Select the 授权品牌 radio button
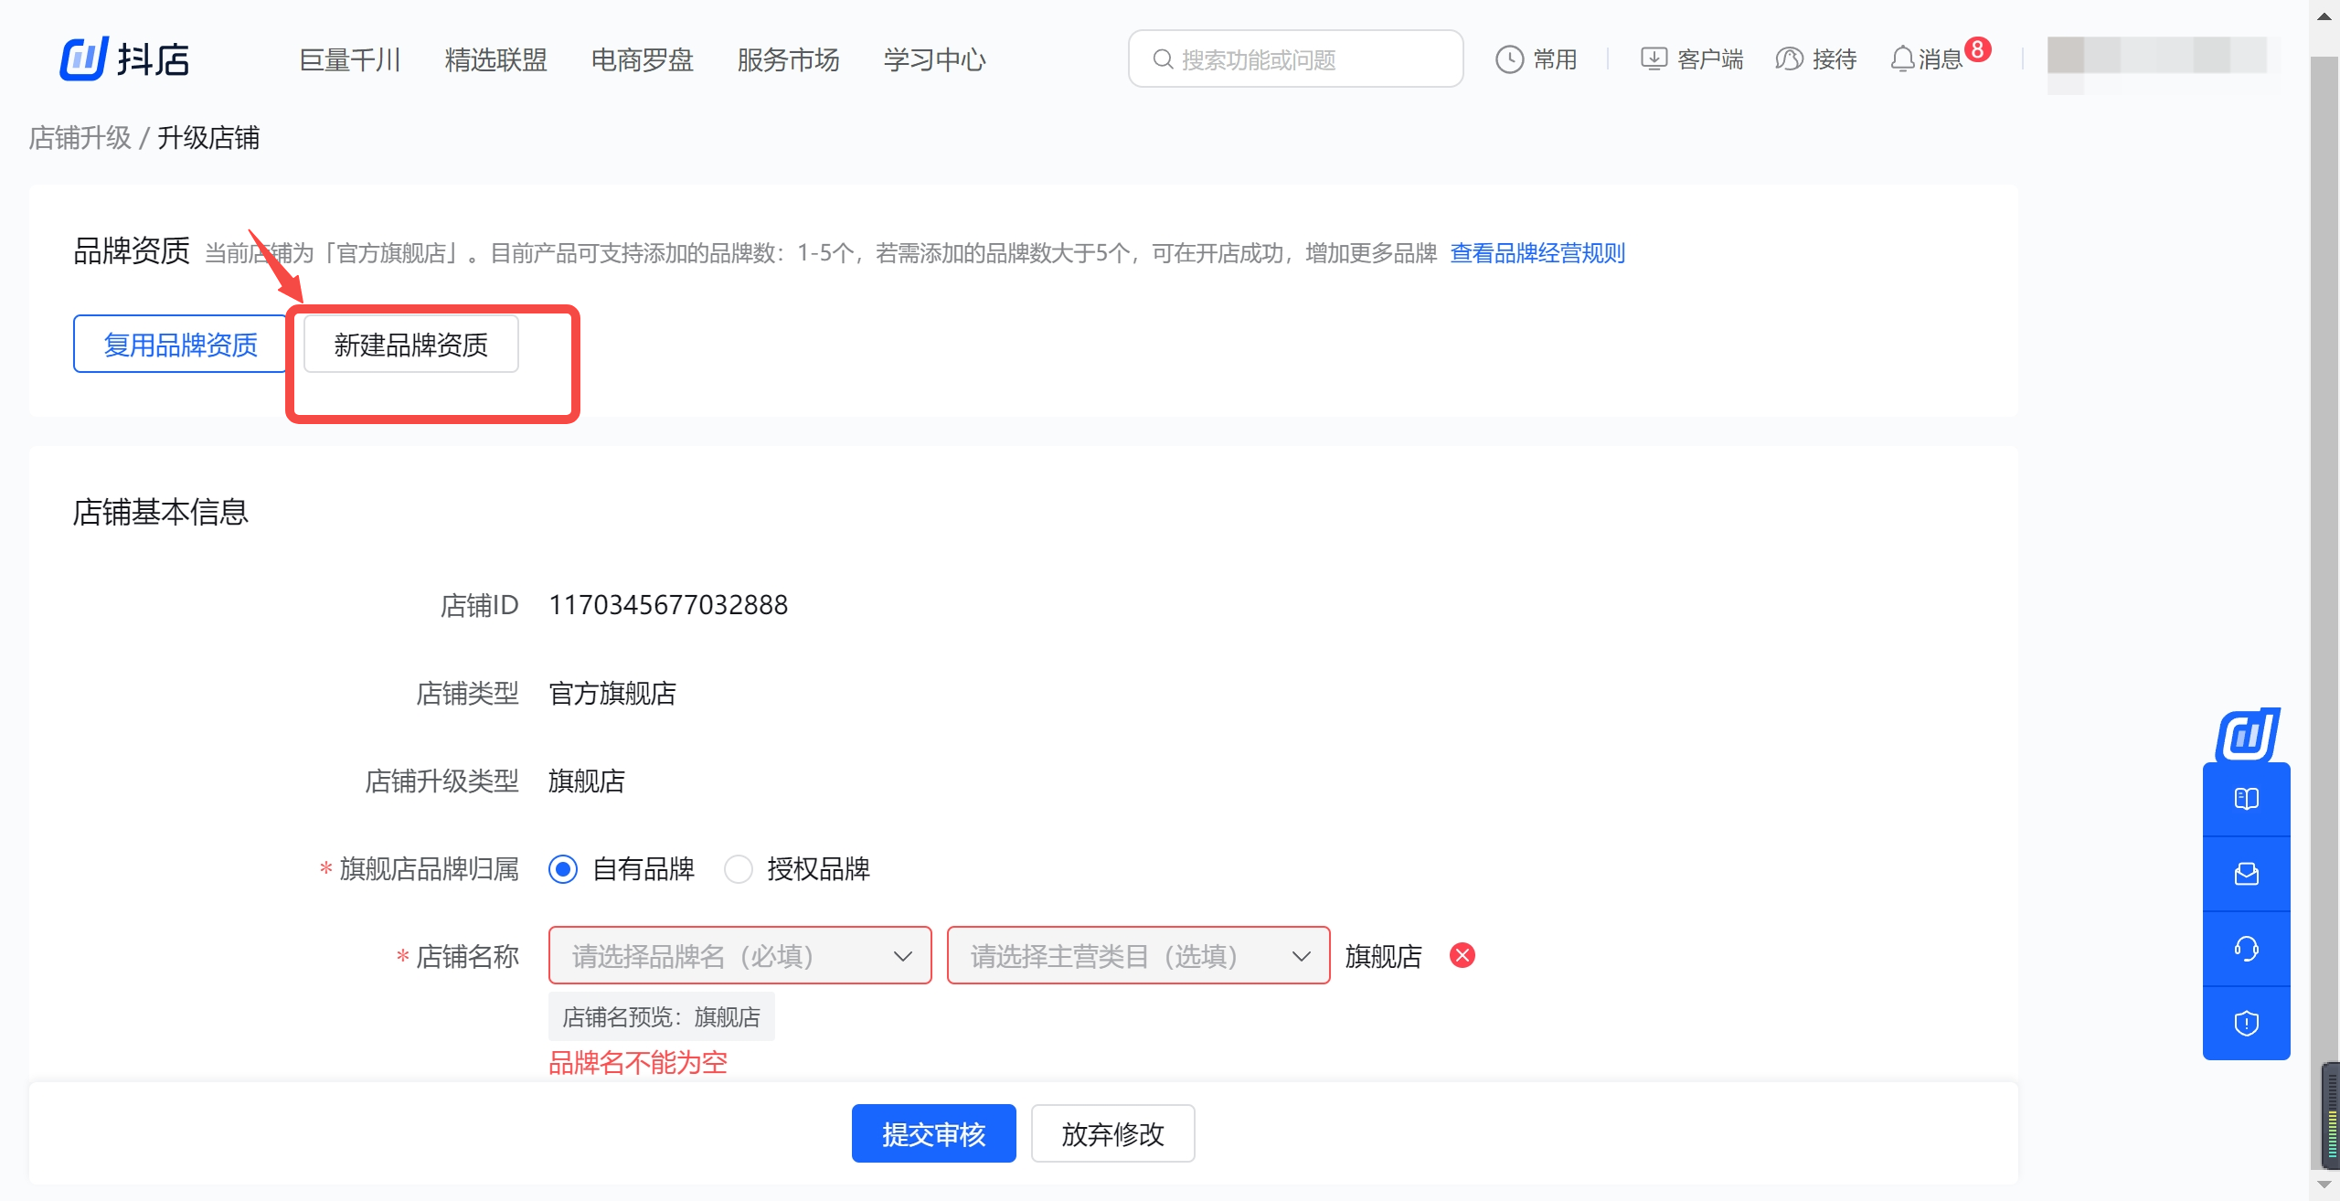This screenshot has height=1201, width=2340. click(739, 868)
